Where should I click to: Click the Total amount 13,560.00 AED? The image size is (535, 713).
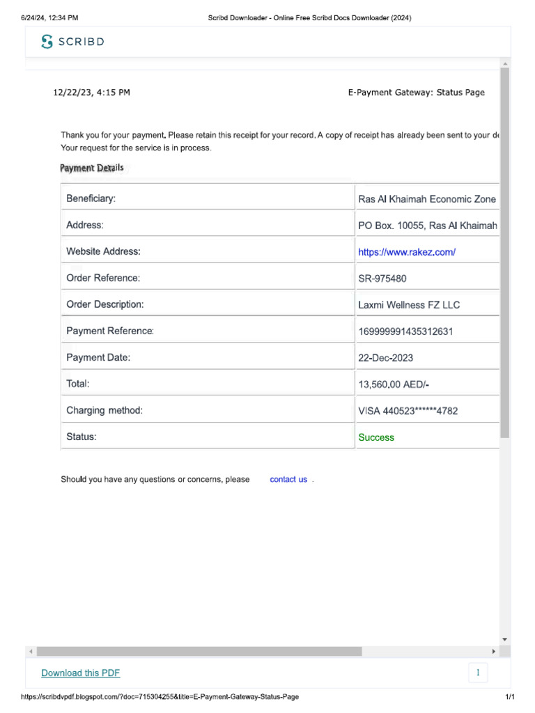pyautogui.click(x=394, y=384)
